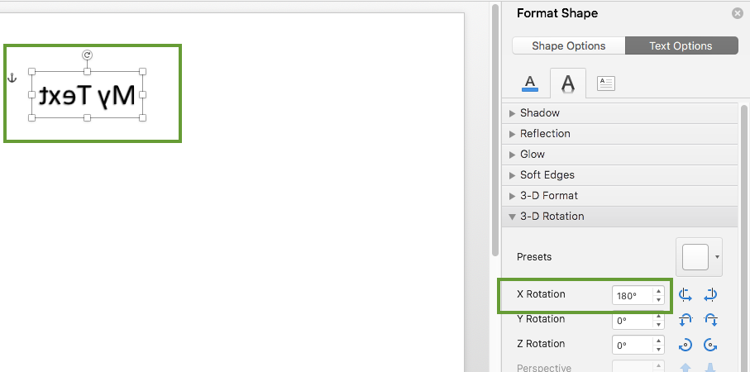Click the Y Rotation rotate-down icon
Screen dimensions: 750x372
(x=710, y=320)
